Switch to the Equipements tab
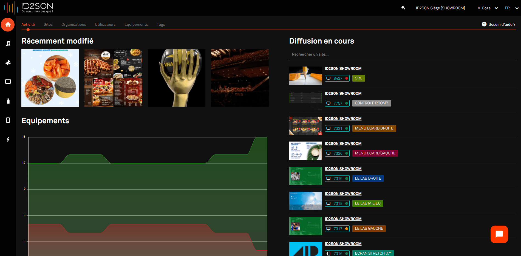Viewport: 521px width, 256px height. (x=136, y=24)
